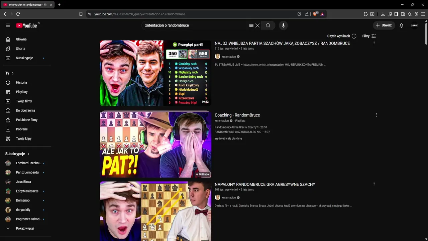Click the share page icon in address bar
This screenshot has height=241, width=428.
tap(307, 14)
